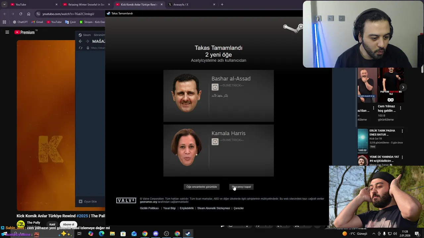The image size is (424, 238).
Task: Open the Kamala Harris item card
Action: (219, 150)
